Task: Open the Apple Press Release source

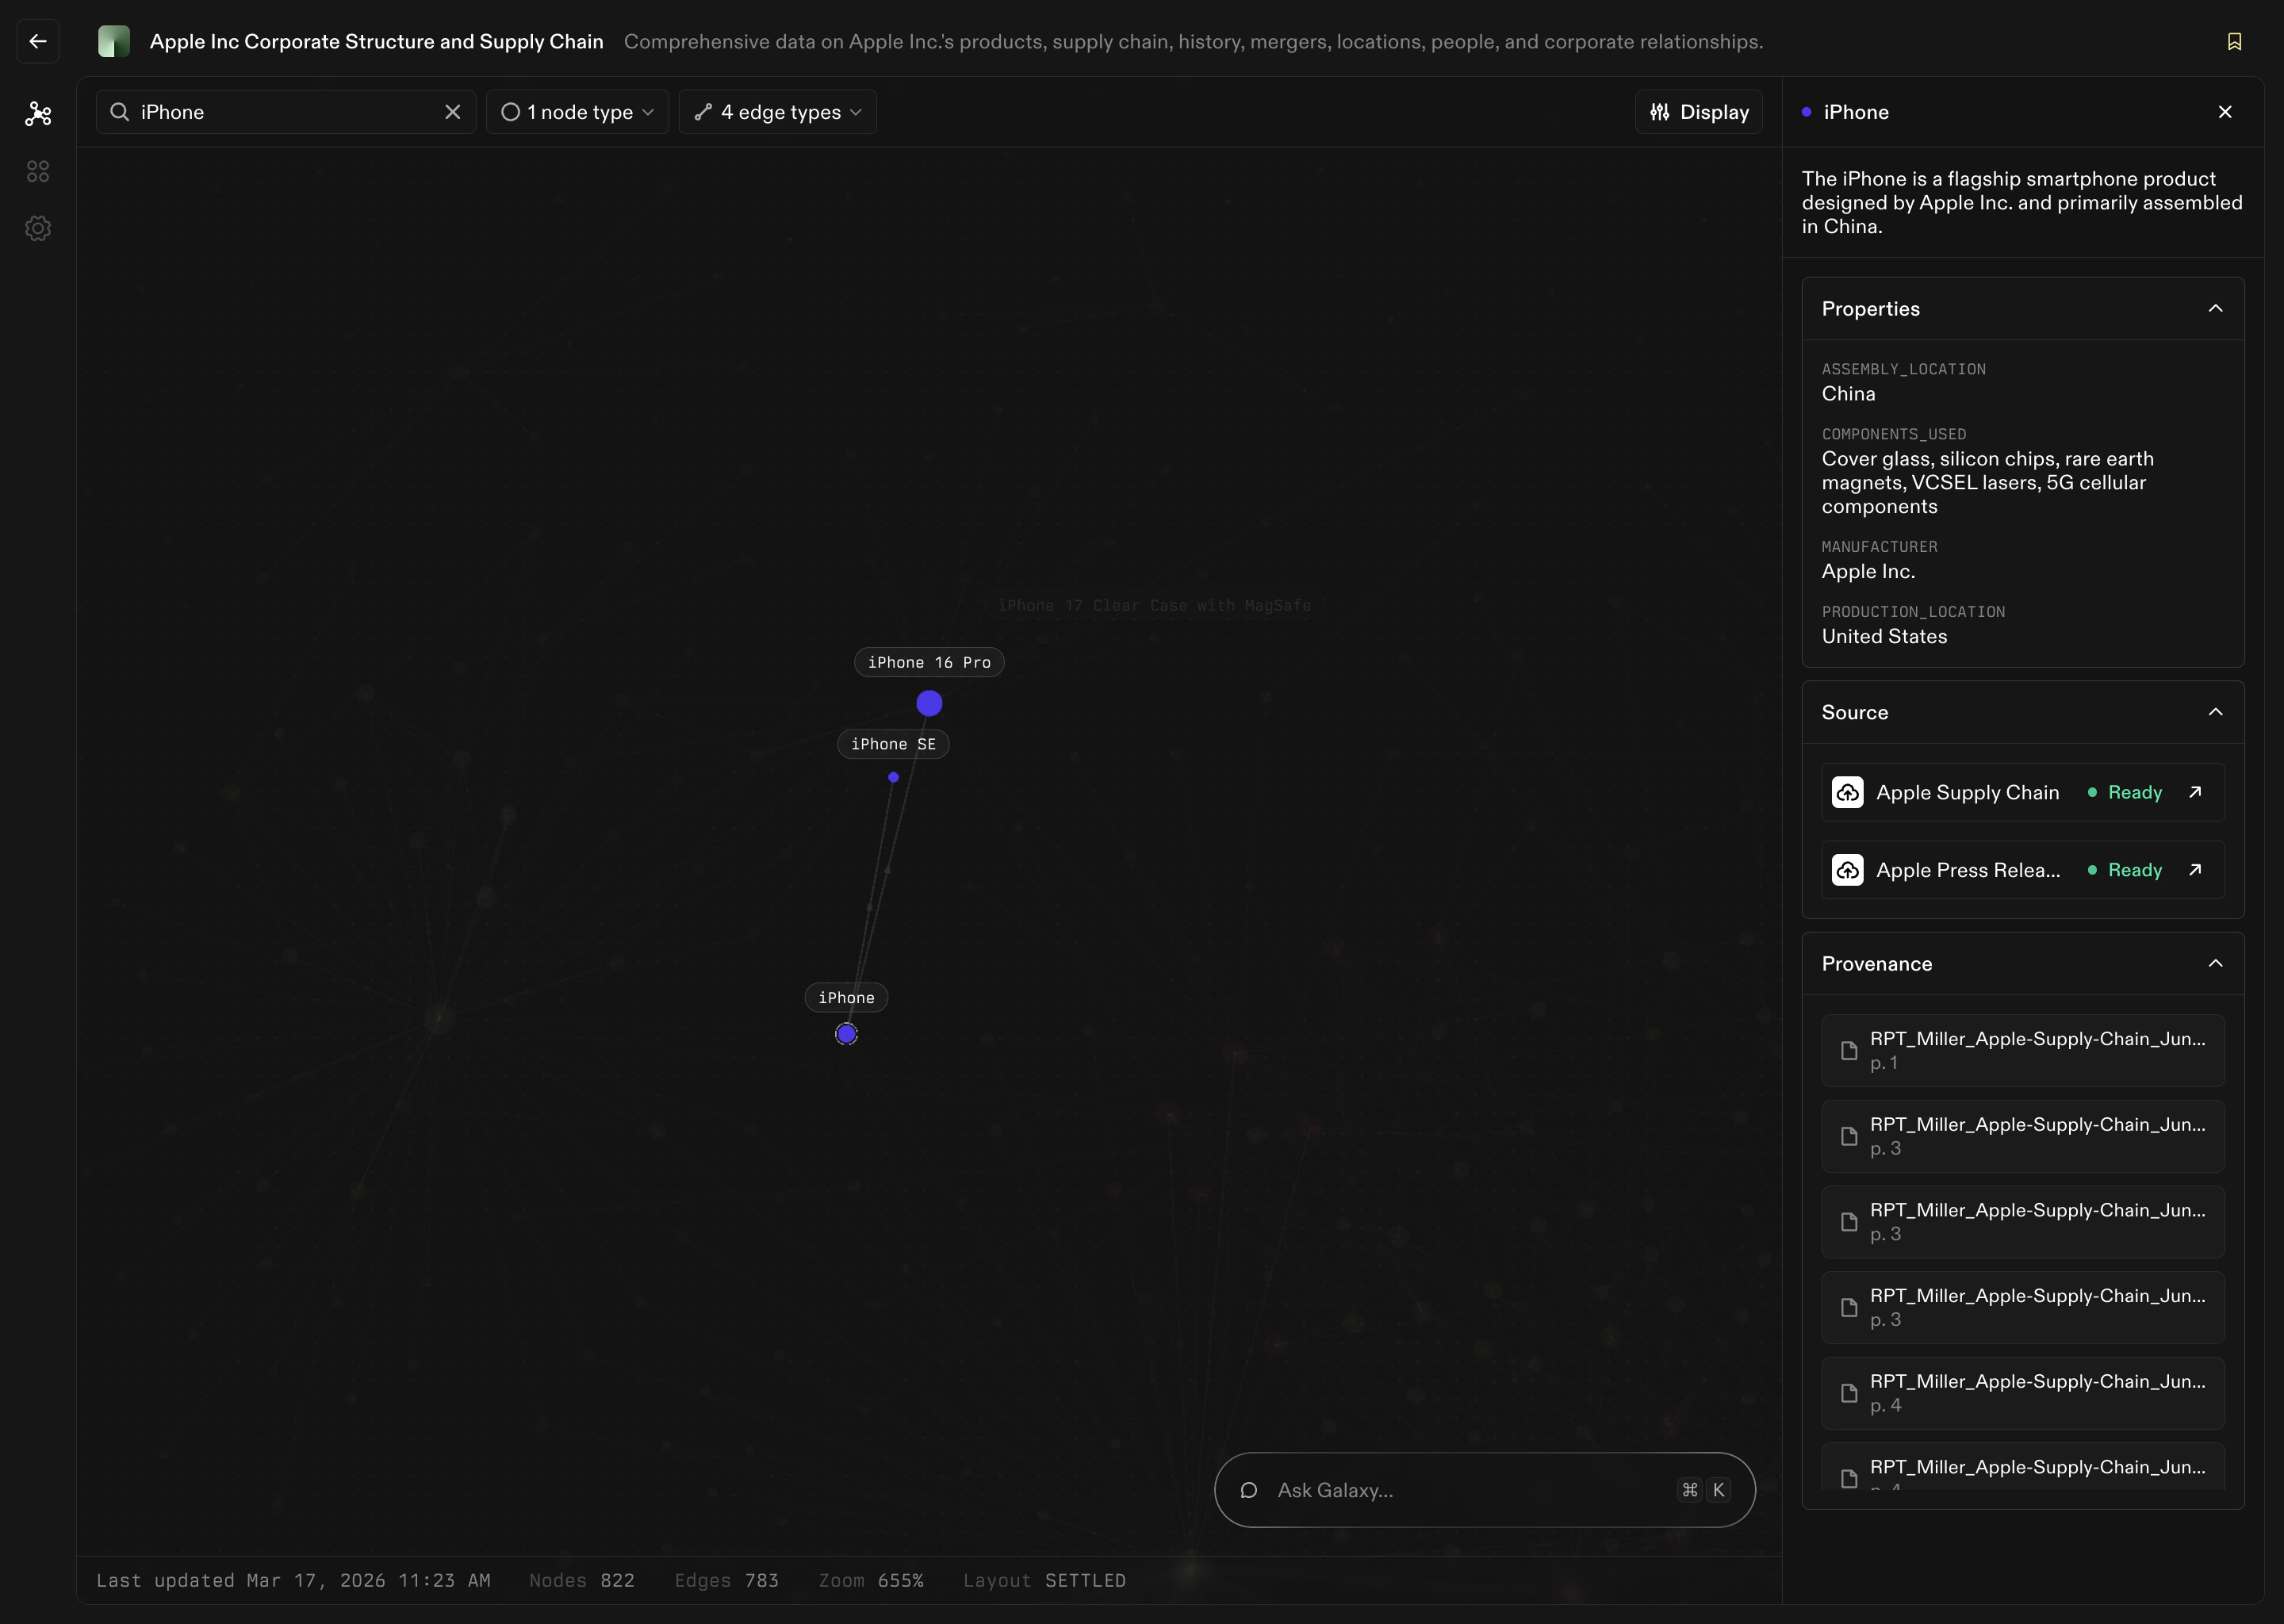Action: pos(2196,869)
